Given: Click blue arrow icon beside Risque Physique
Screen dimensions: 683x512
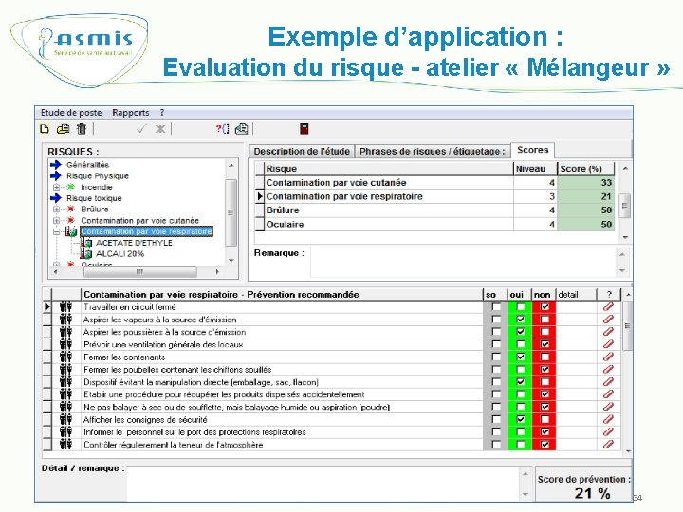Looking at the screenshot, I should click(x=56, y=176).
